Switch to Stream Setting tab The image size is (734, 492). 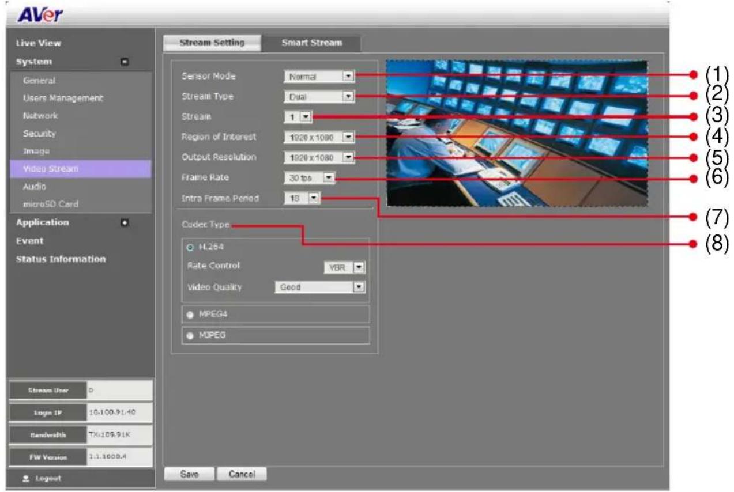point(212,43)
